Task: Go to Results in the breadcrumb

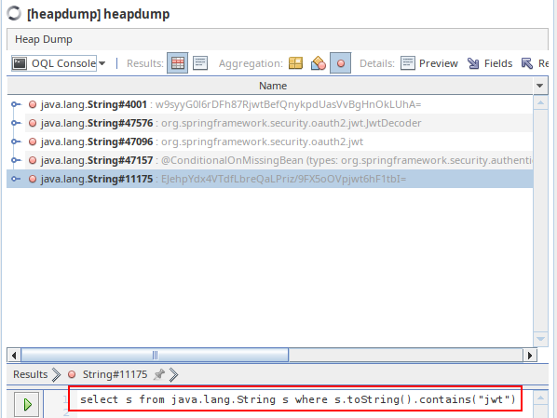Action: [x=30, y=374]
